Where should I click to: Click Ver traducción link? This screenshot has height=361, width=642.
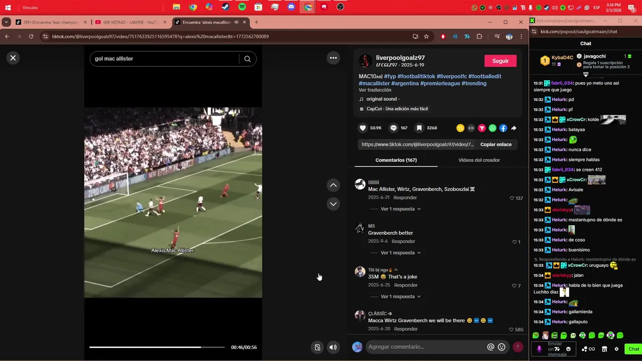[375, 90]
